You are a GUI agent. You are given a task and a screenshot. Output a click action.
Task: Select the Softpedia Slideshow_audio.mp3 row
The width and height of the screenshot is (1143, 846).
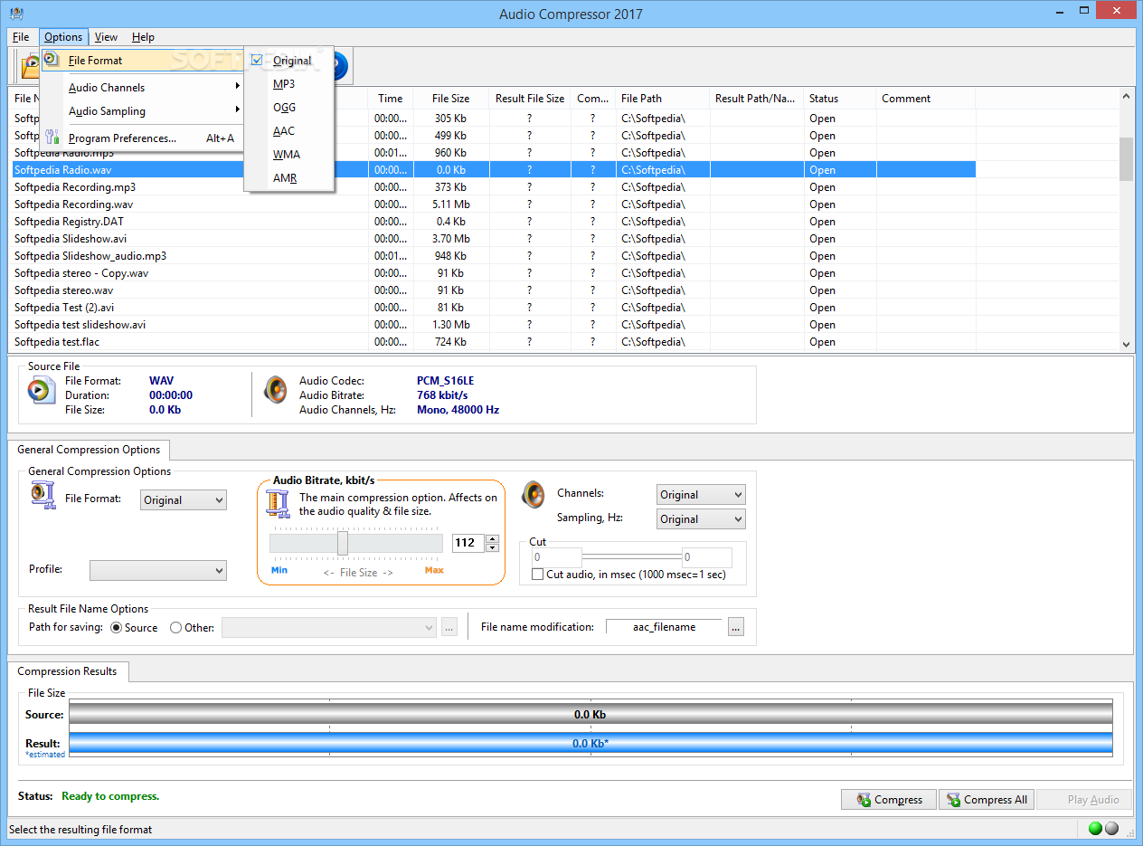(x=494, y=256)
